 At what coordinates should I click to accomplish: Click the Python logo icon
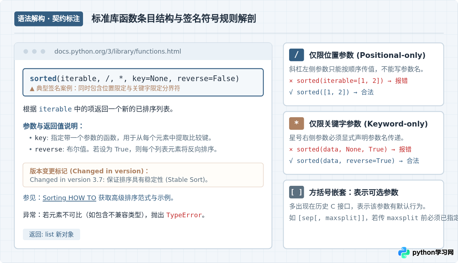[x=404, y=252]
